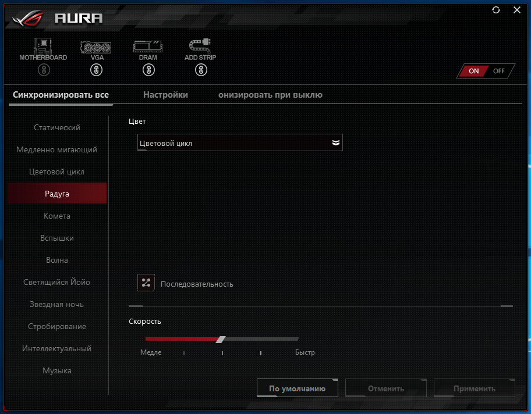Select the ADD STRIP device icon

pos(200,46)
